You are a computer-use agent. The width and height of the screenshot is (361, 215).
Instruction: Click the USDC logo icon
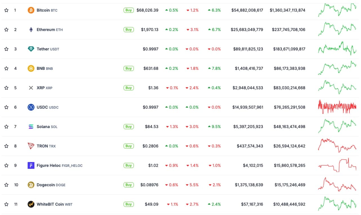pos(31,107)
